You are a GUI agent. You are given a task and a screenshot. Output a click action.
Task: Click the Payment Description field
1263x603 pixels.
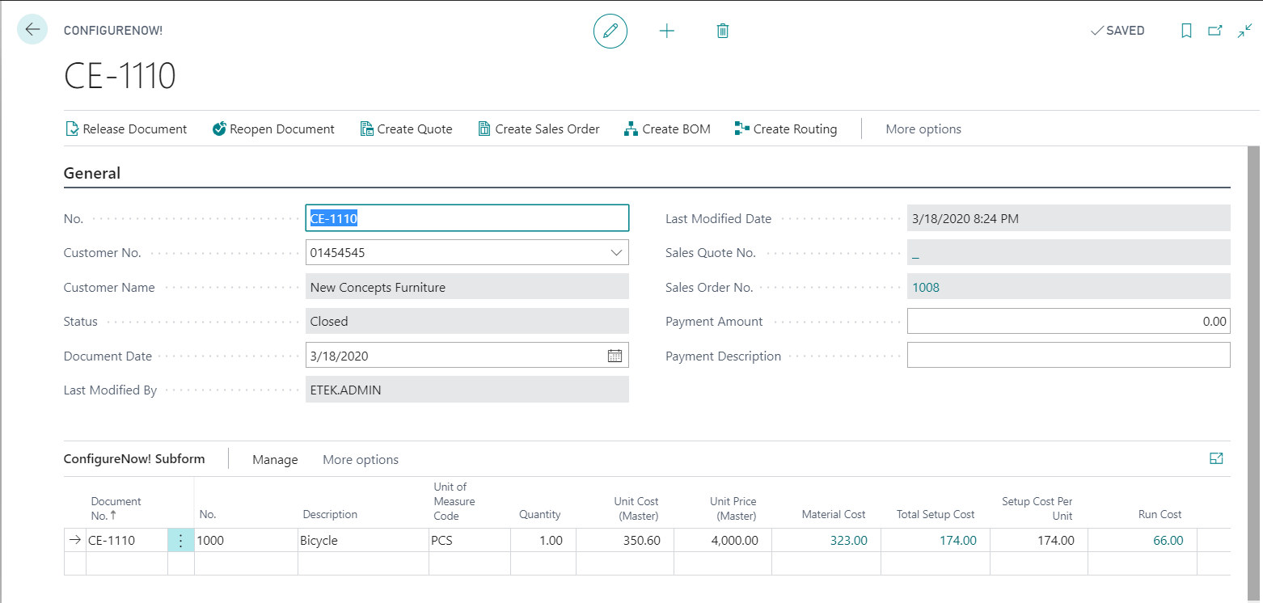pyautogui.click(x=1068, y=356)
